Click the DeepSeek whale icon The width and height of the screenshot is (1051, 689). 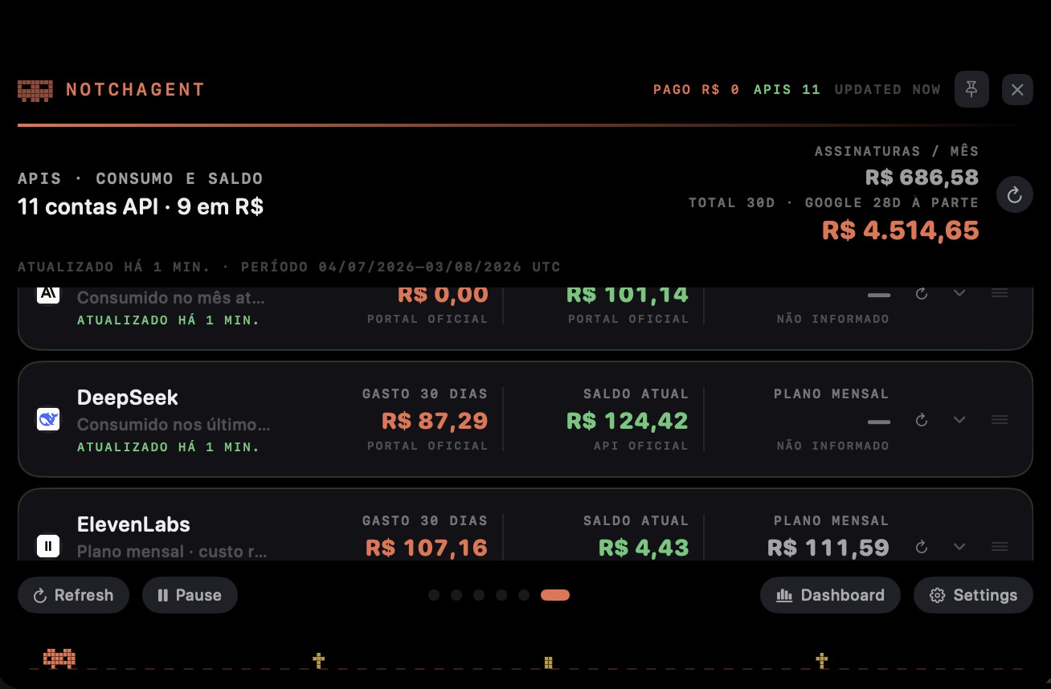tap(48, 419)
